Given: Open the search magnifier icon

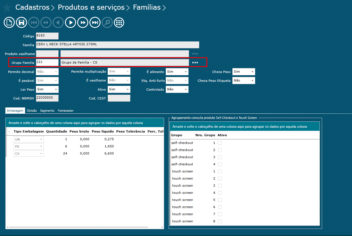Looking at the screenshot, I should point(107,23).
